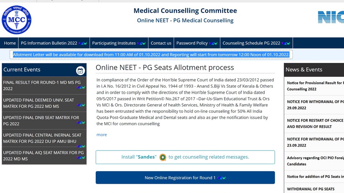This screenshot has height=193, width=344.
Task: Click the NIC logo at top right
Action: (331, 17)
